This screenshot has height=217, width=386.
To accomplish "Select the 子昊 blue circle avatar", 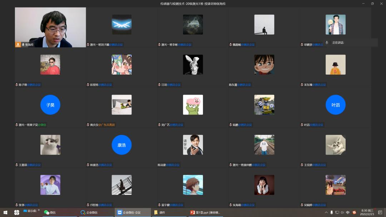I will [50, 105].
